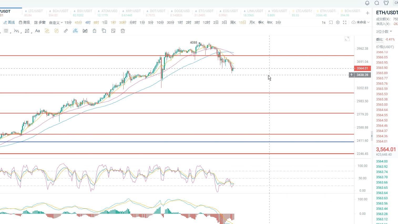Select the wave W5 drawing tool
The height and width of the screenshot is (224, 398).
pos(17,31)
